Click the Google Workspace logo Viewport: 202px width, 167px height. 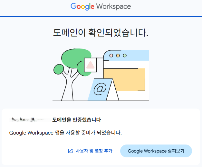(101, 6)
